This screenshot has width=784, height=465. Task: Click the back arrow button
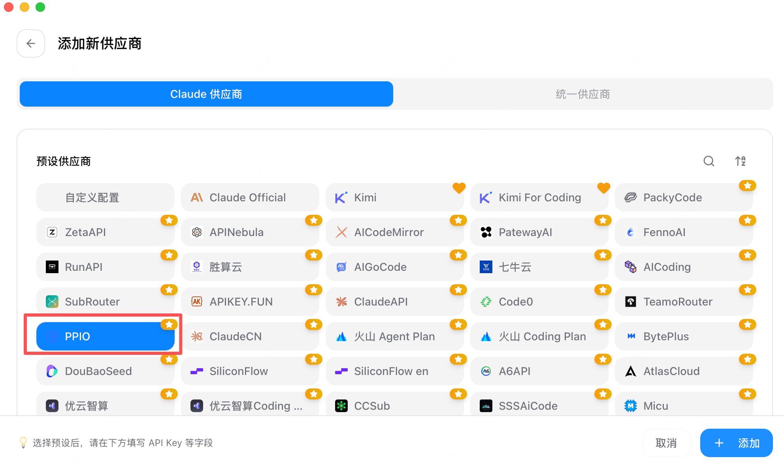click(x=31, y=43)
